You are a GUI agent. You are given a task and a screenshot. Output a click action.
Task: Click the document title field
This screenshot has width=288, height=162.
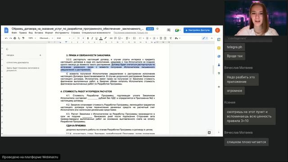(x=77, y=29)
